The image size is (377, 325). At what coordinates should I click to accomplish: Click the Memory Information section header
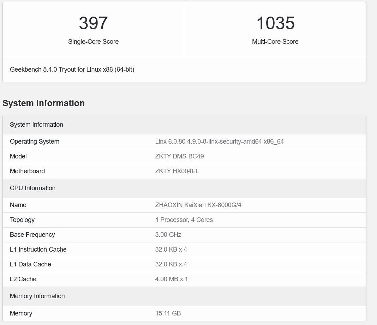pos(37,296)
